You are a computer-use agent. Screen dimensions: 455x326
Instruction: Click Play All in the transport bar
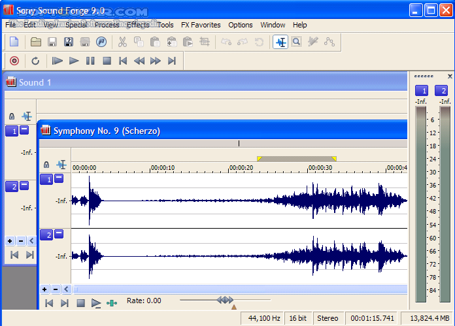coord(57,61)
